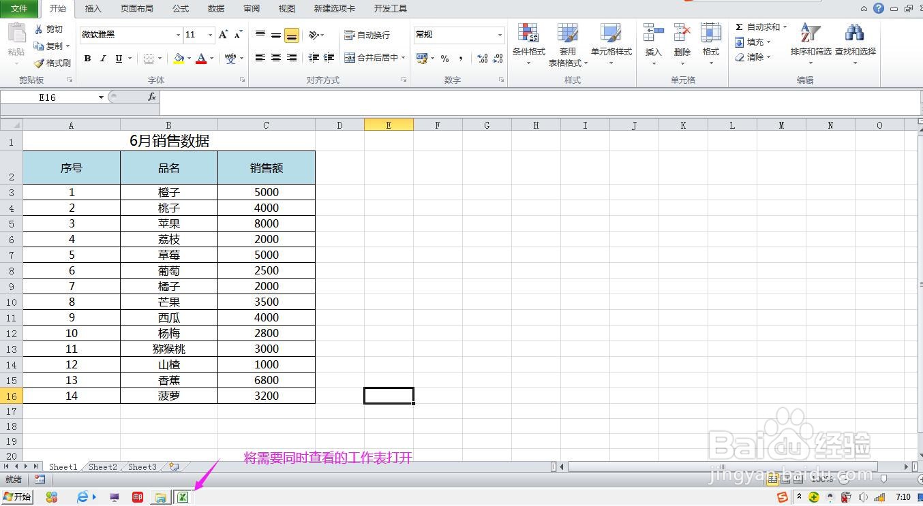Open Format as Table (套用表格格式)
This screenshot has height=506, width=923.
(567, 44)
